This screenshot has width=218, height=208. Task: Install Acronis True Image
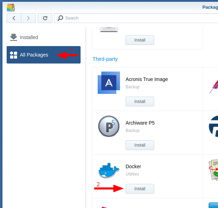pos(140,102)
